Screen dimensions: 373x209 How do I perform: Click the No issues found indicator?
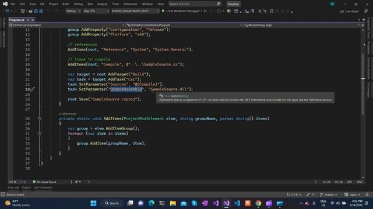(x=44, y=182)
